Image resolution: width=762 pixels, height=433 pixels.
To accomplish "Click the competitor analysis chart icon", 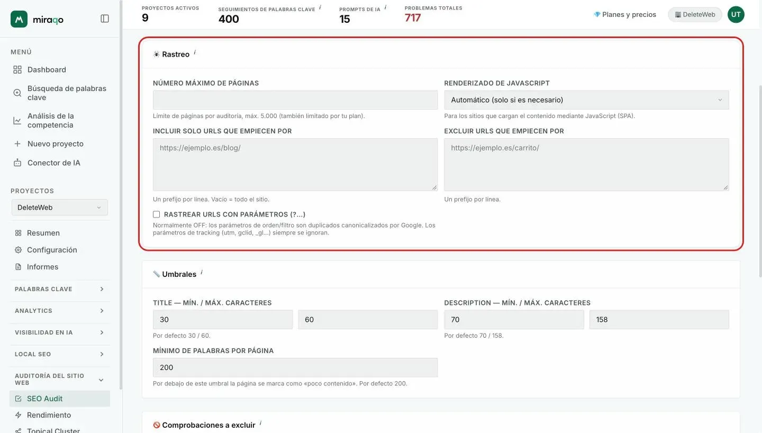I will click(x=17, y=121).
